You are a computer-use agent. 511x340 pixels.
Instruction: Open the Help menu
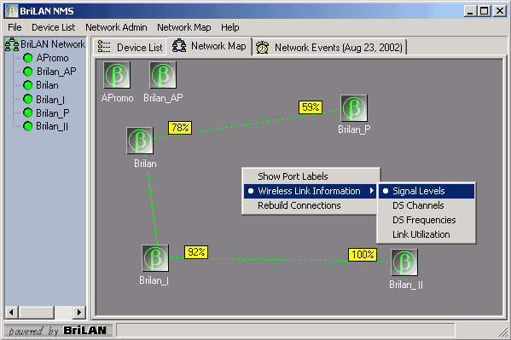point(230,27)
